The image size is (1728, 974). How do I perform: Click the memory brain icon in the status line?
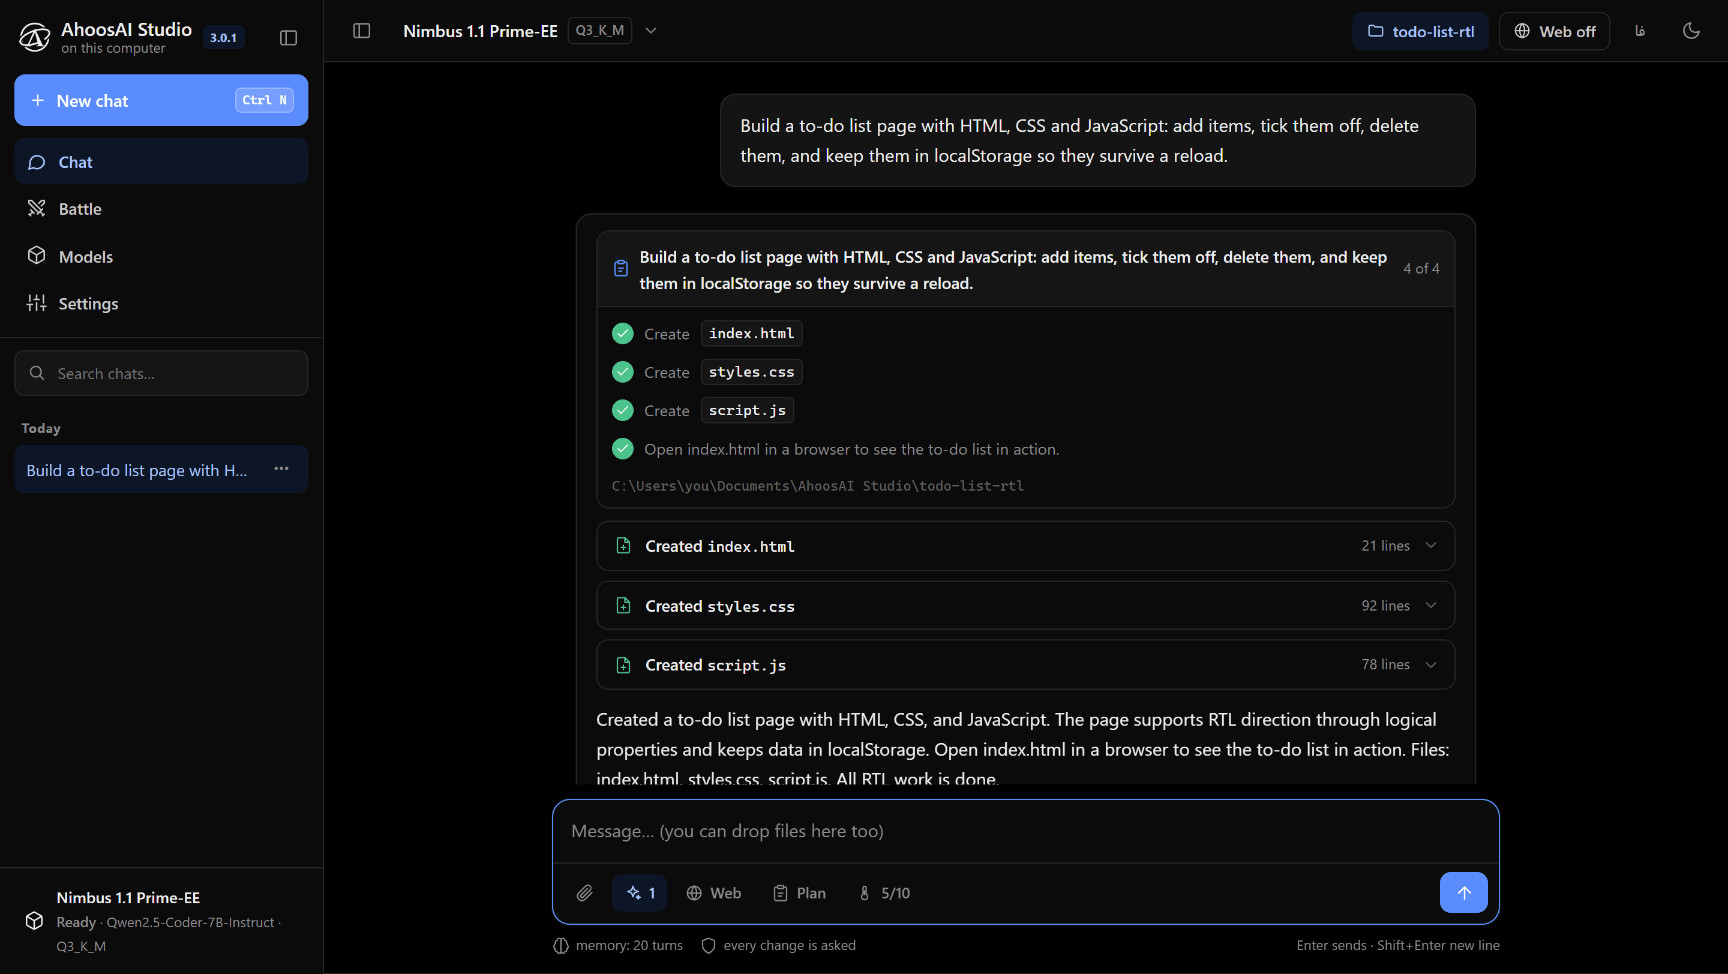561,945
